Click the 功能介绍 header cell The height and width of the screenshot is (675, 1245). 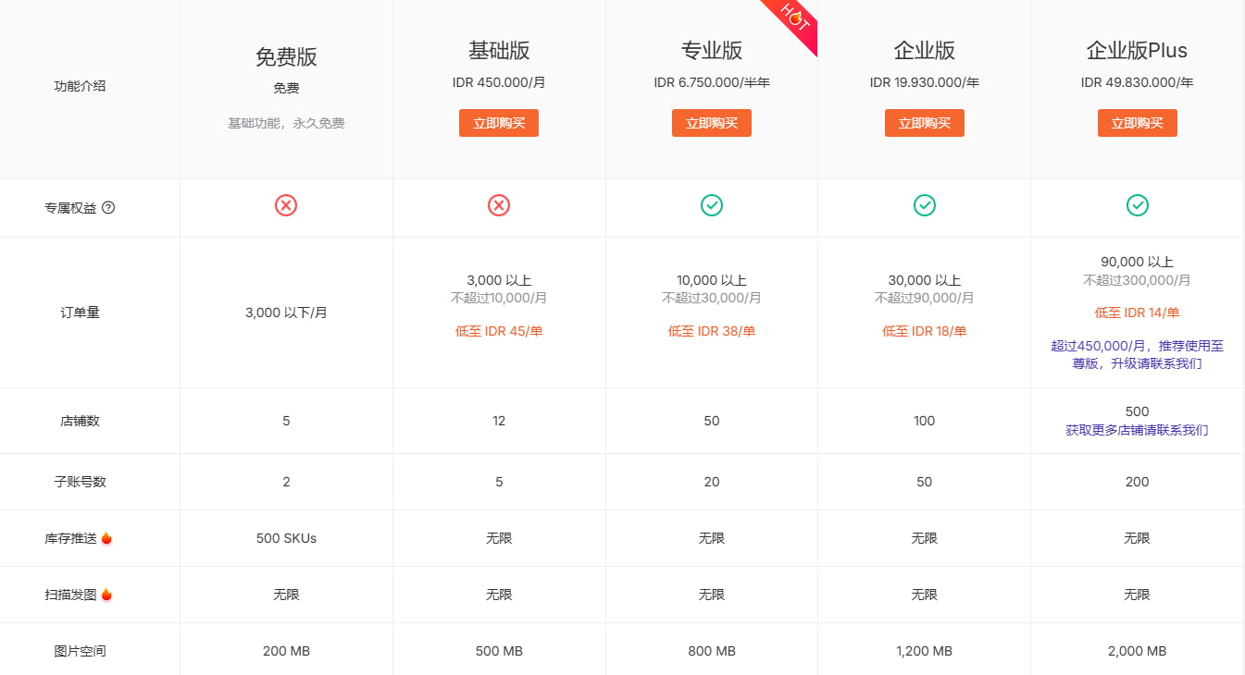(x=79, y=88)
